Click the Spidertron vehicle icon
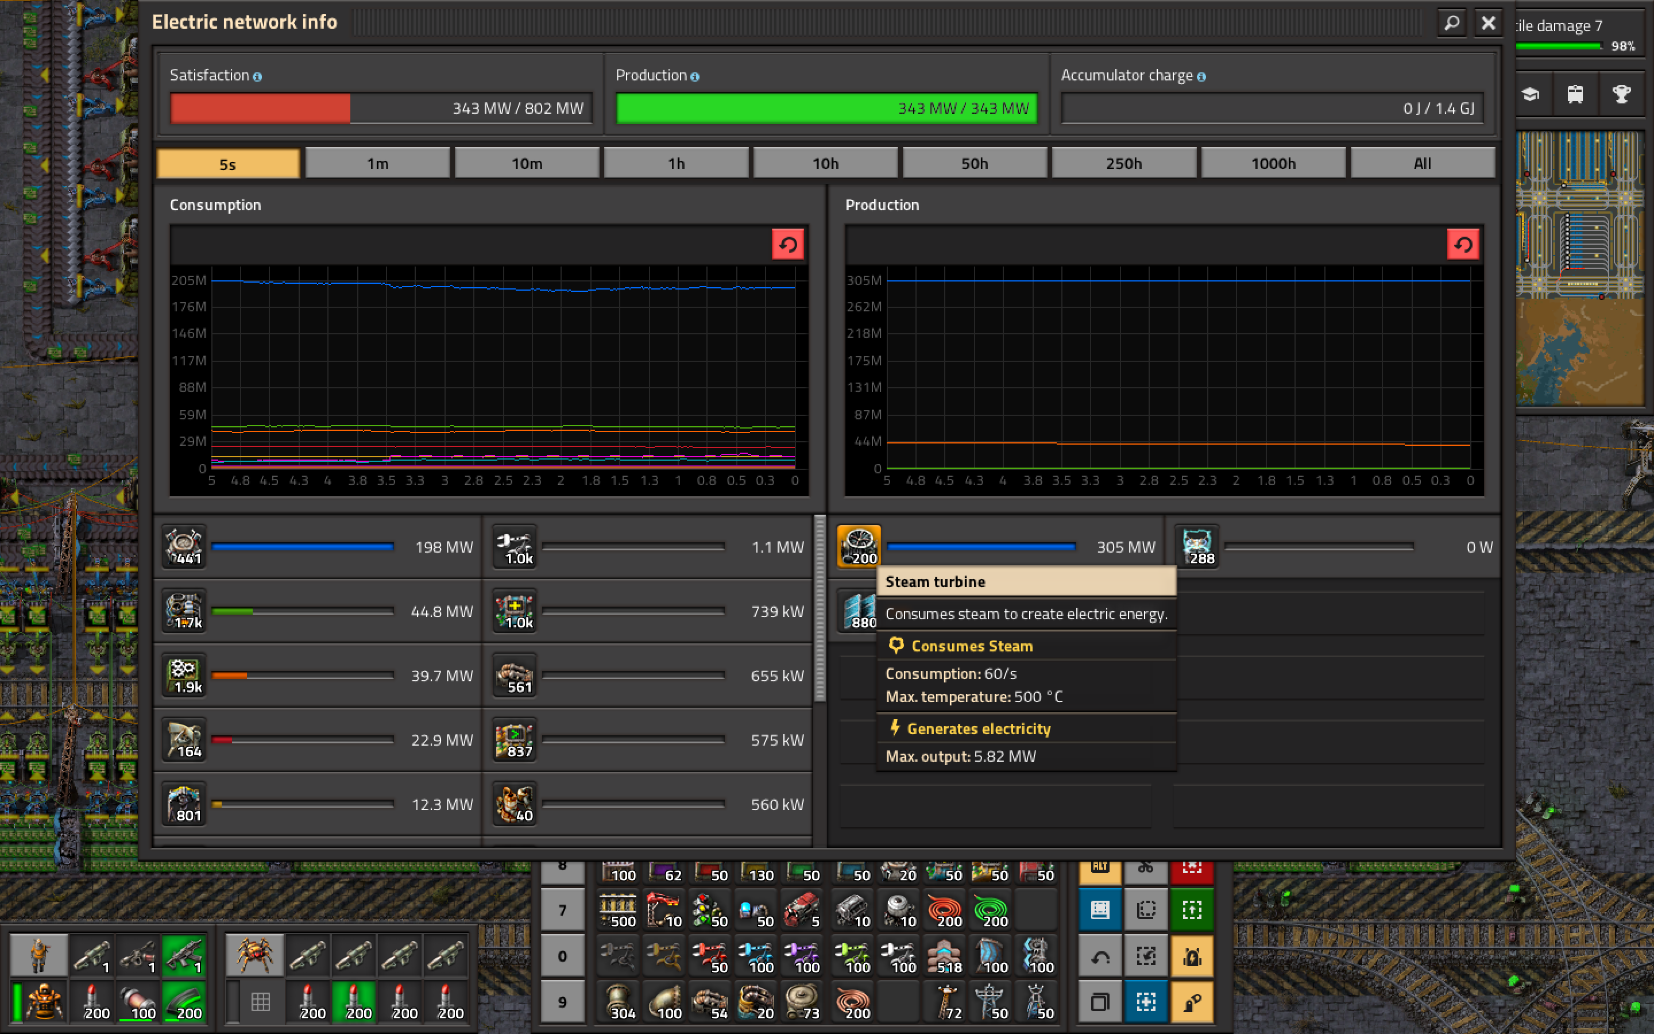The image size is (1654, 1034). click(x=255, y=955)
